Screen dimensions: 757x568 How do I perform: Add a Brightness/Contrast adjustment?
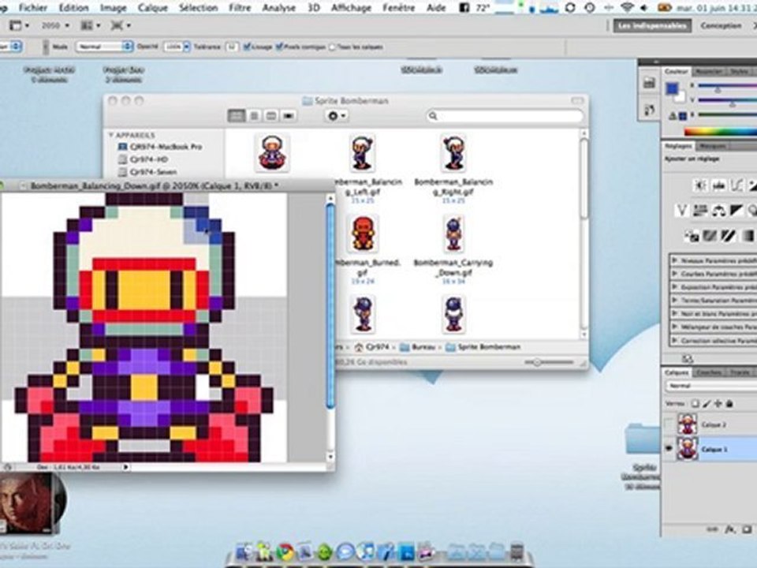point(700,185)
